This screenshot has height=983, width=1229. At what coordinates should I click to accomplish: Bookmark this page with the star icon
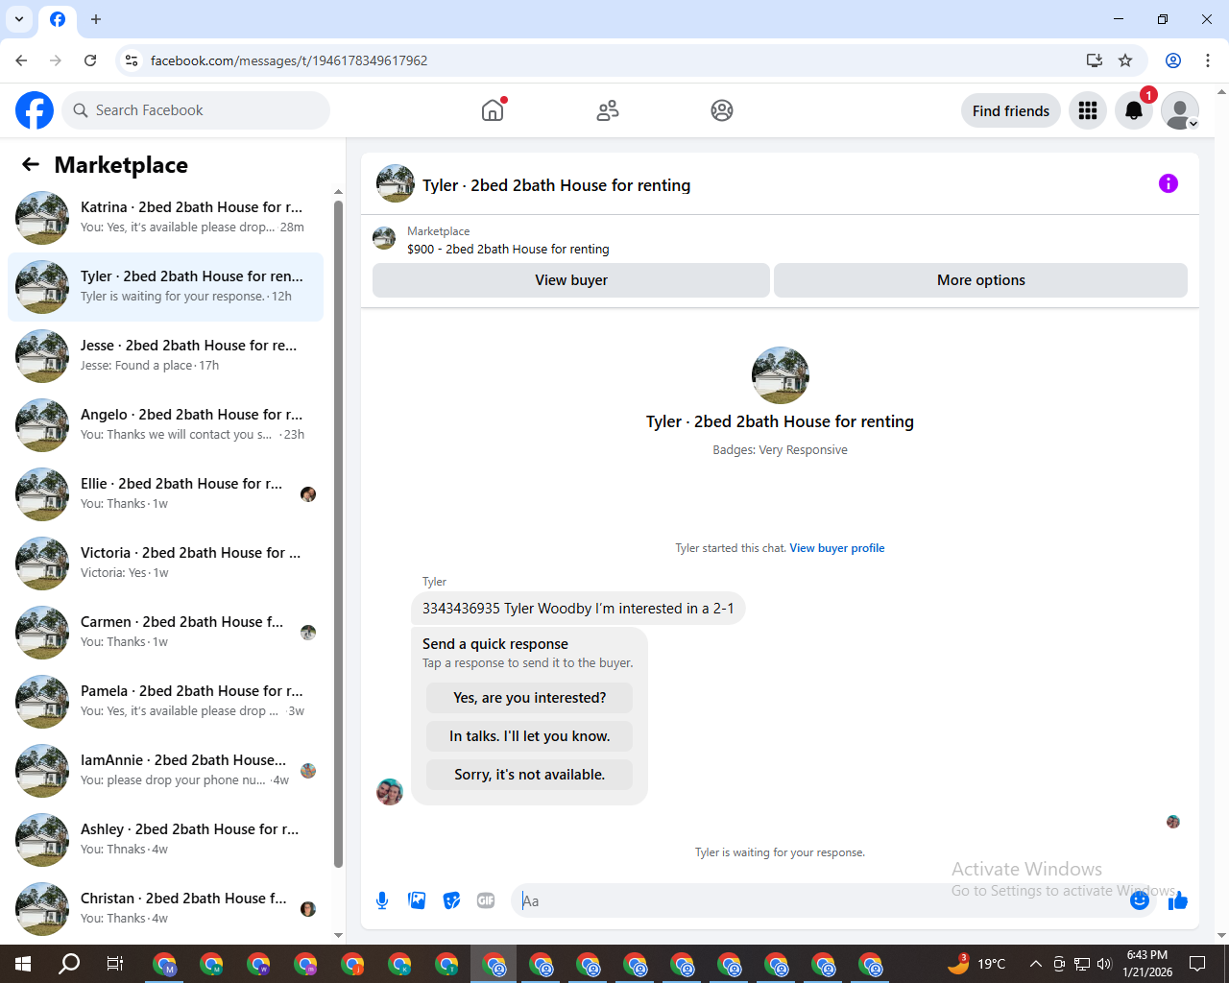tap(1125, 60)
